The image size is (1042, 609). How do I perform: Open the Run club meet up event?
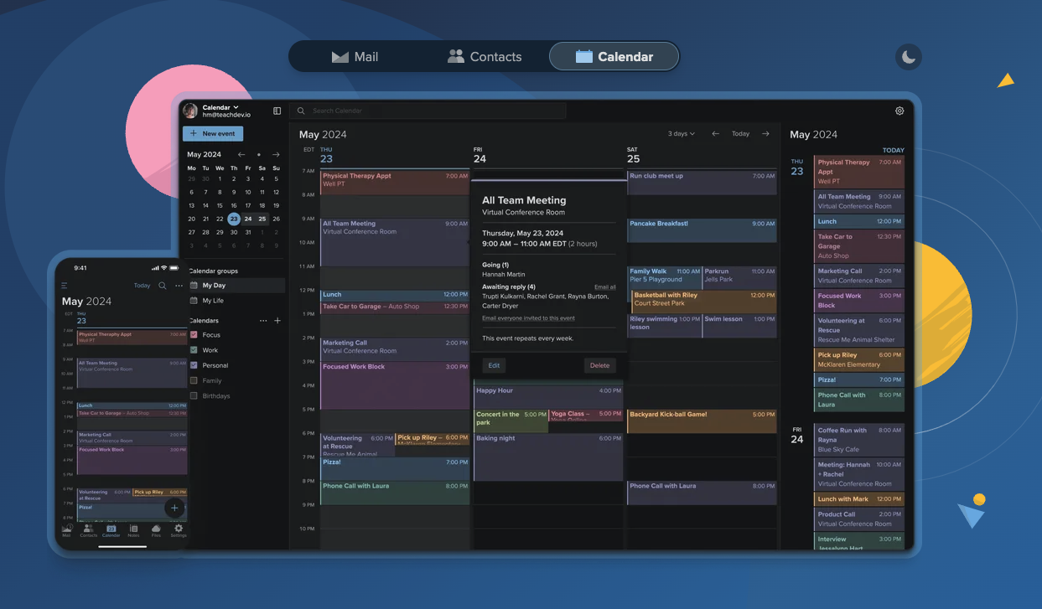(x=702, y=183)
